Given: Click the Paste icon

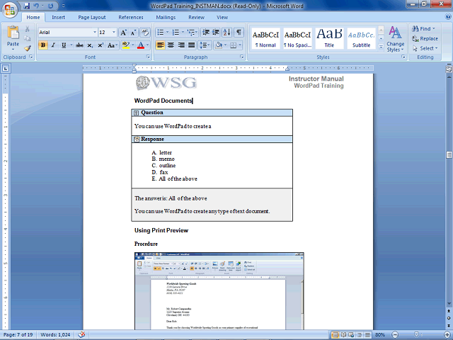Looking at the screenshot, I should [x=13, y=33].
